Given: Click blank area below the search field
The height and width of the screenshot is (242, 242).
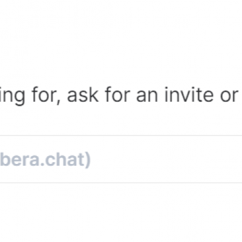Looking at the screenshot, I should (x=121, y=212).
